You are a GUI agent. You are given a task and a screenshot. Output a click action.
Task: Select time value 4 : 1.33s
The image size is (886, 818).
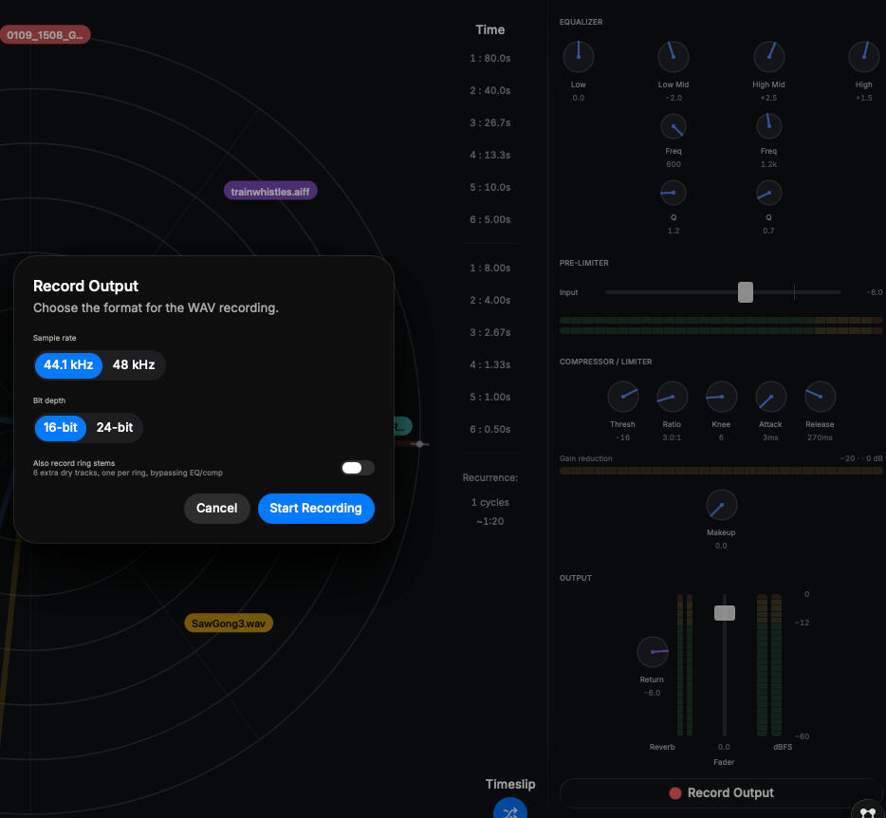[490, 364]
